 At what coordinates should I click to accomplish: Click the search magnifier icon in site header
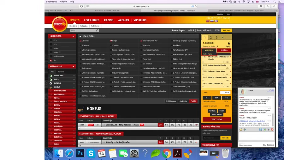pyautogui.click(x=97, y=30)
